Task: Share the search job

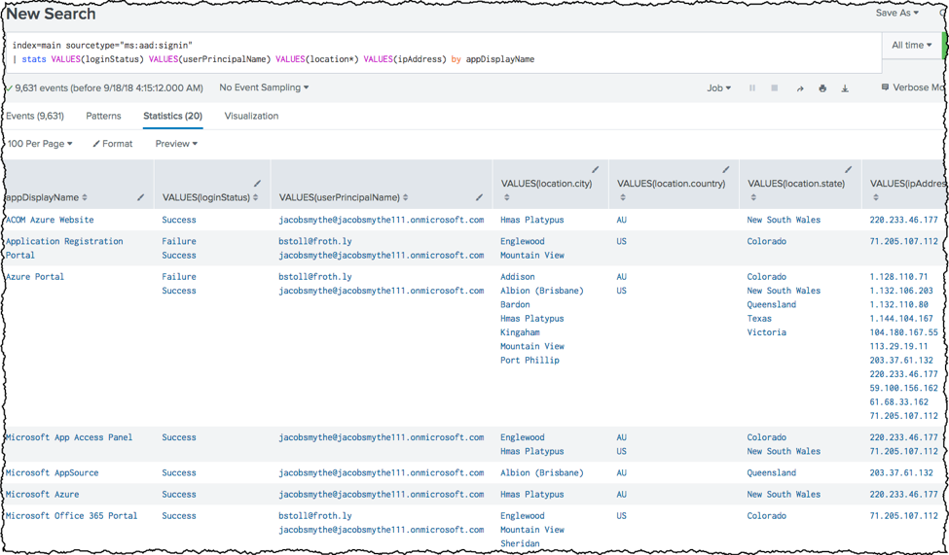Action: 799,88
